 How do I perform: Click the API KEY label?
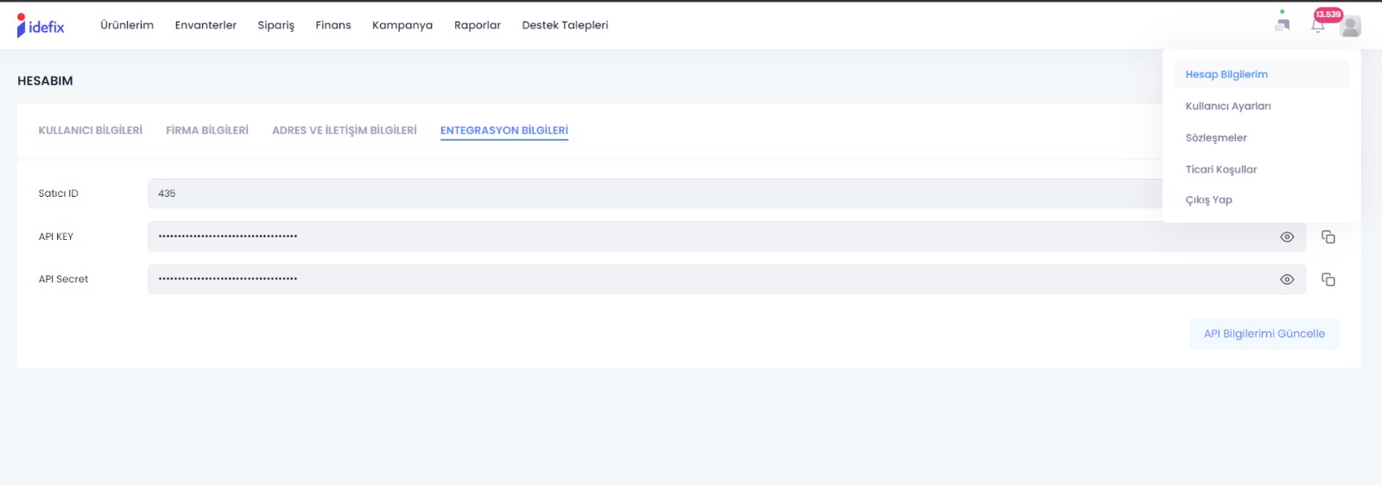(56, 236)
